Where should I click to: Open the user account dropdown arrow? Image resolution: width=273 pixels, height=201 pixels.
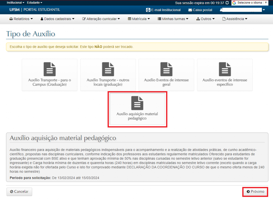(x=264, y=10)
